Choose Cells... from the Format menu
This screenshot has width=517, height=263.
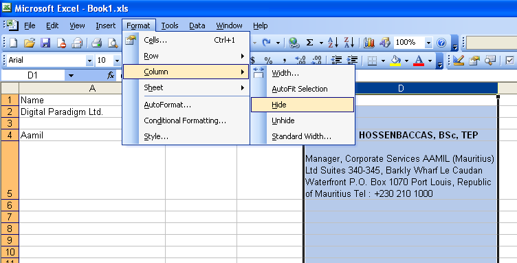(186, 40)
